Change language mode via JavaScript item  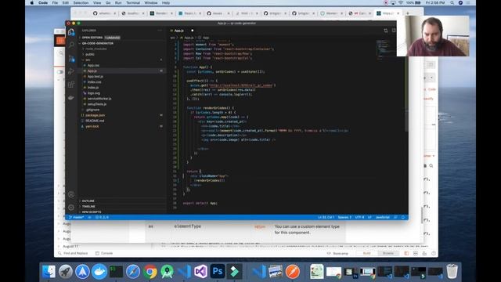click(383, 218)
